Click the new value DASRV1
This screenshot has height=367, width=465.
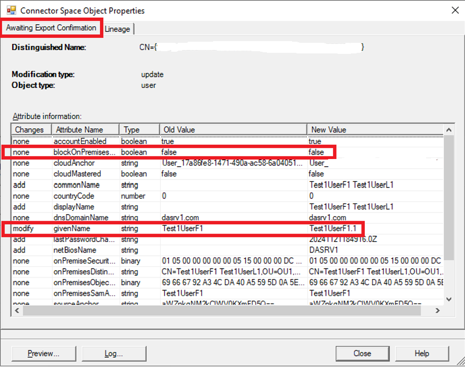tap(324, 250)
